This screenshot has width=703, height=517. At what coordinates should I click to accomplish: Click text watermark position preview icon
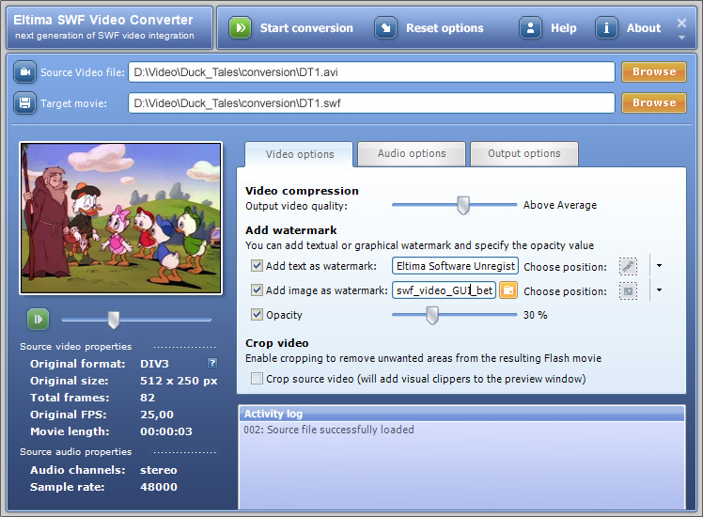tap(628, 266)
